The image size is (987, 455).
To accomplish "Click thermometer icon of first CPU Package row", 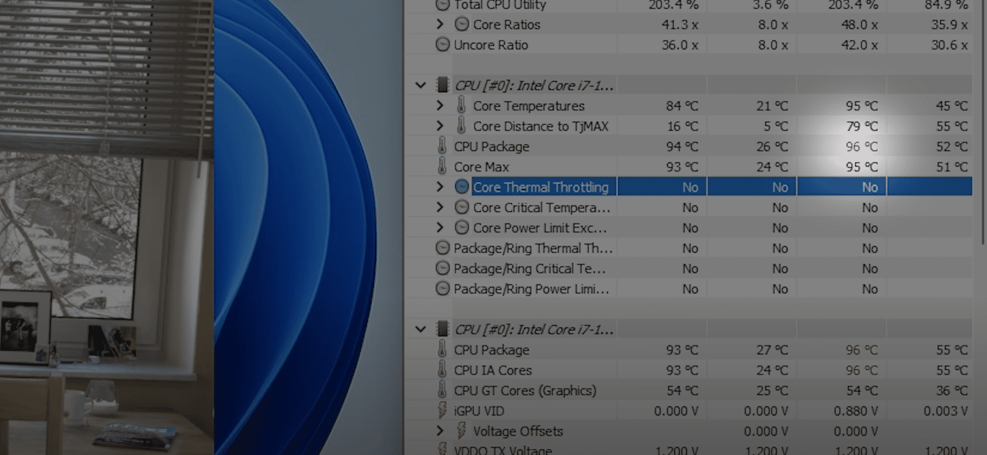I will tap(442, 146).
